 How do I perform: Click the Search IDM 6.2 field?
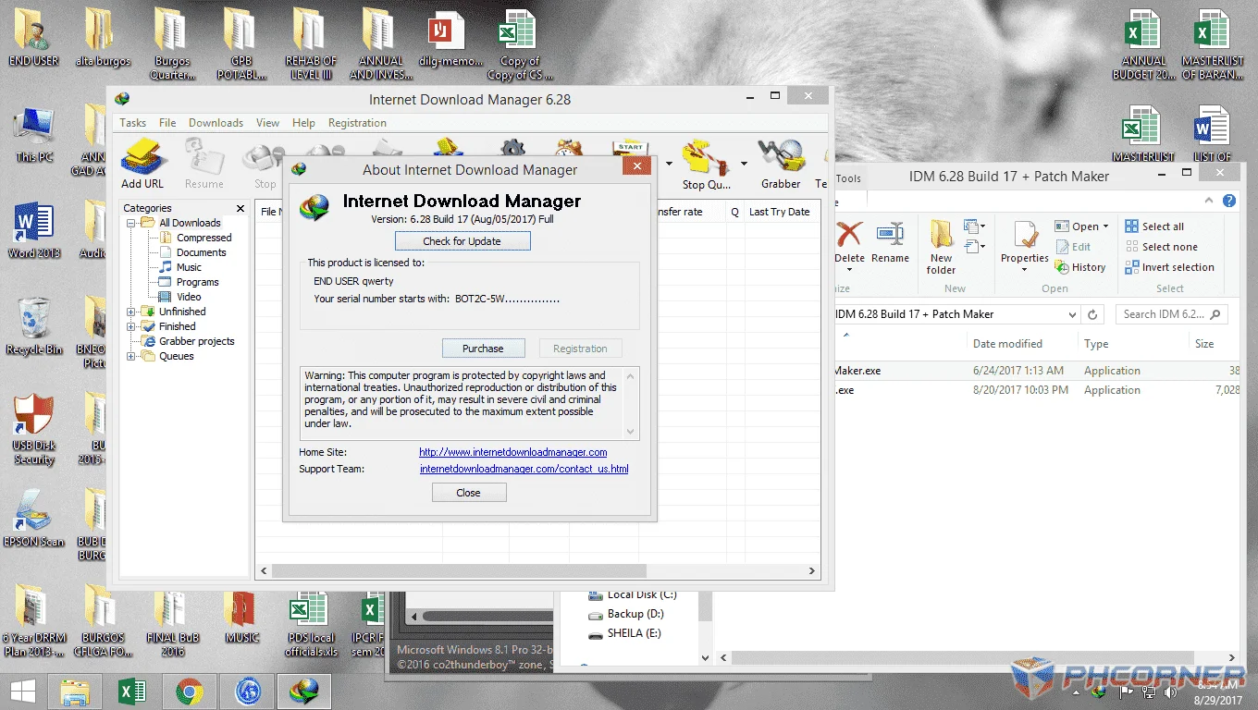pyautogui.click(x=1170, y=314)
